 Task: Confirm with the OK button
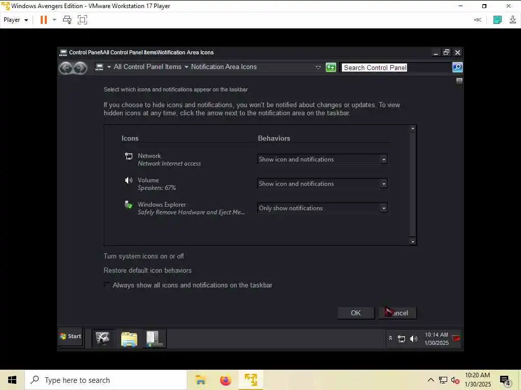point(356,313)
